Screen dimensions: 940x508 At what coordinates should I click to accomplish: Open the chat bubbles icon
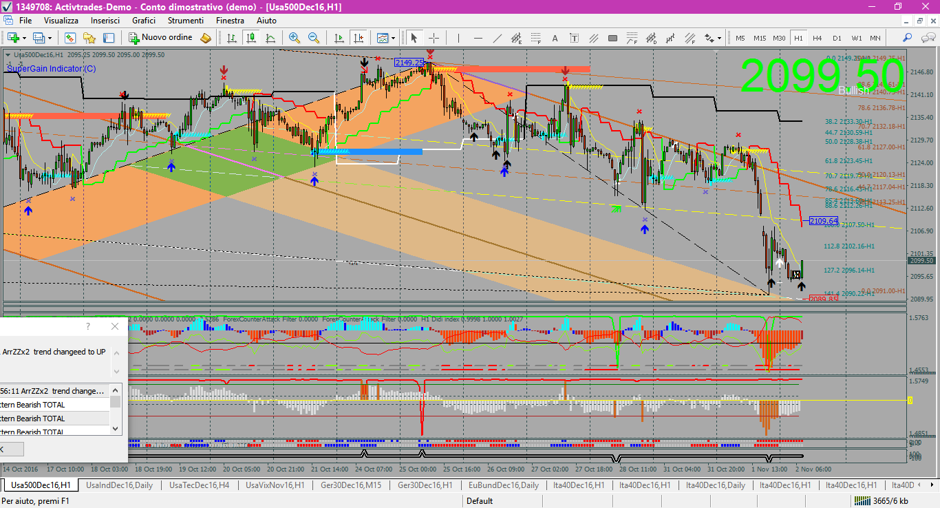point(927,38)
